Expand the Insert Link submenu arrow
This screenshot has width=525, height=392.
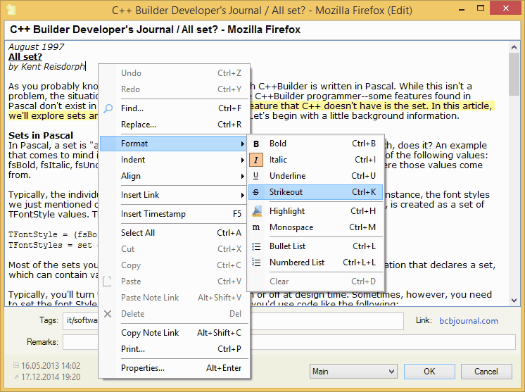242,195
